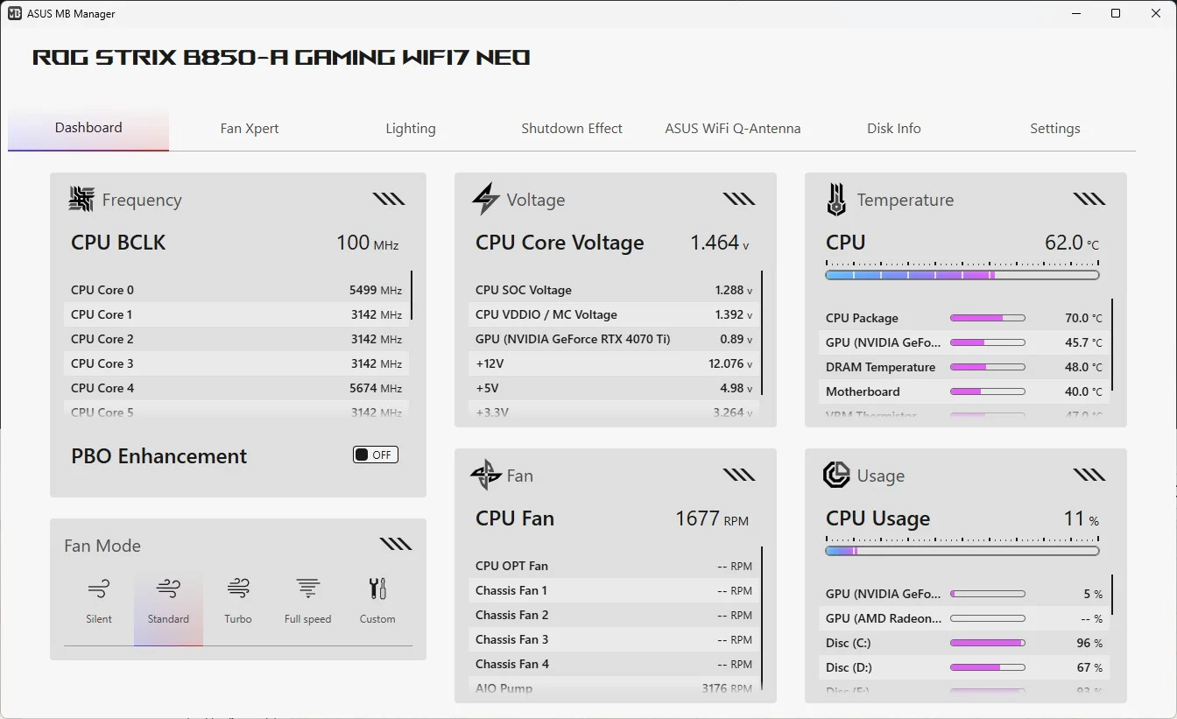Open the Fan Xpert tab

click(x=250, y=128)
